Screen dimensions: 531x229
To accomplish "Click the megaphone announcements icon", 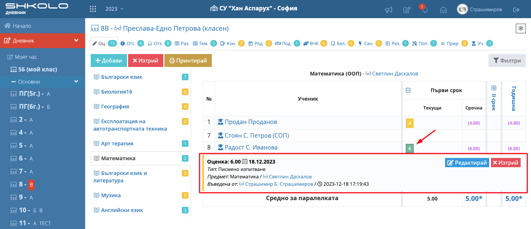I will point(388,10).
